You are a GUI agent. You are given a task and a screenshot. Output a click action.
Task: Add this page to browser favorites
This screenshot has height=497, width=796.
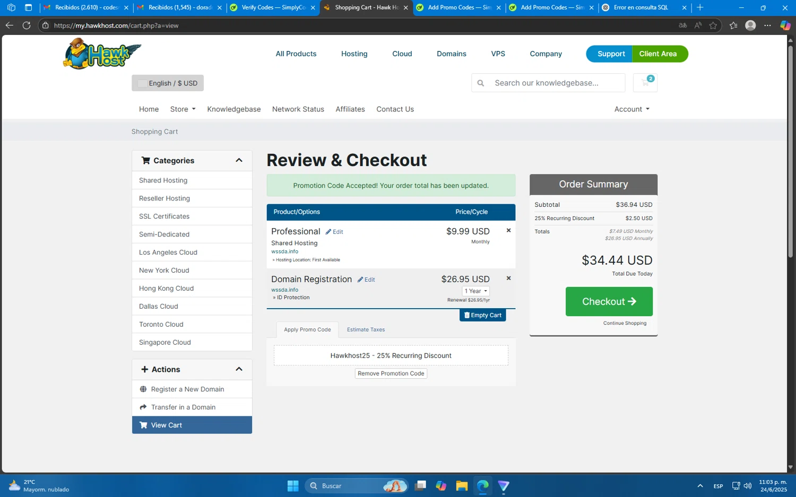click(713, 25)
